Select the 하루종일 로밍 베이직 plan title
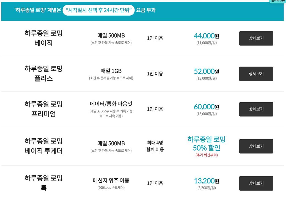Viewport: 286px width, 201px height. 43,38
